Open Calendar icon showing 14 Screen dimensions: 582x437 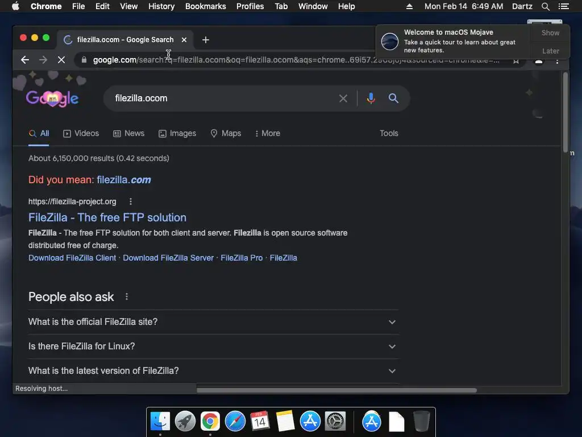260,422
